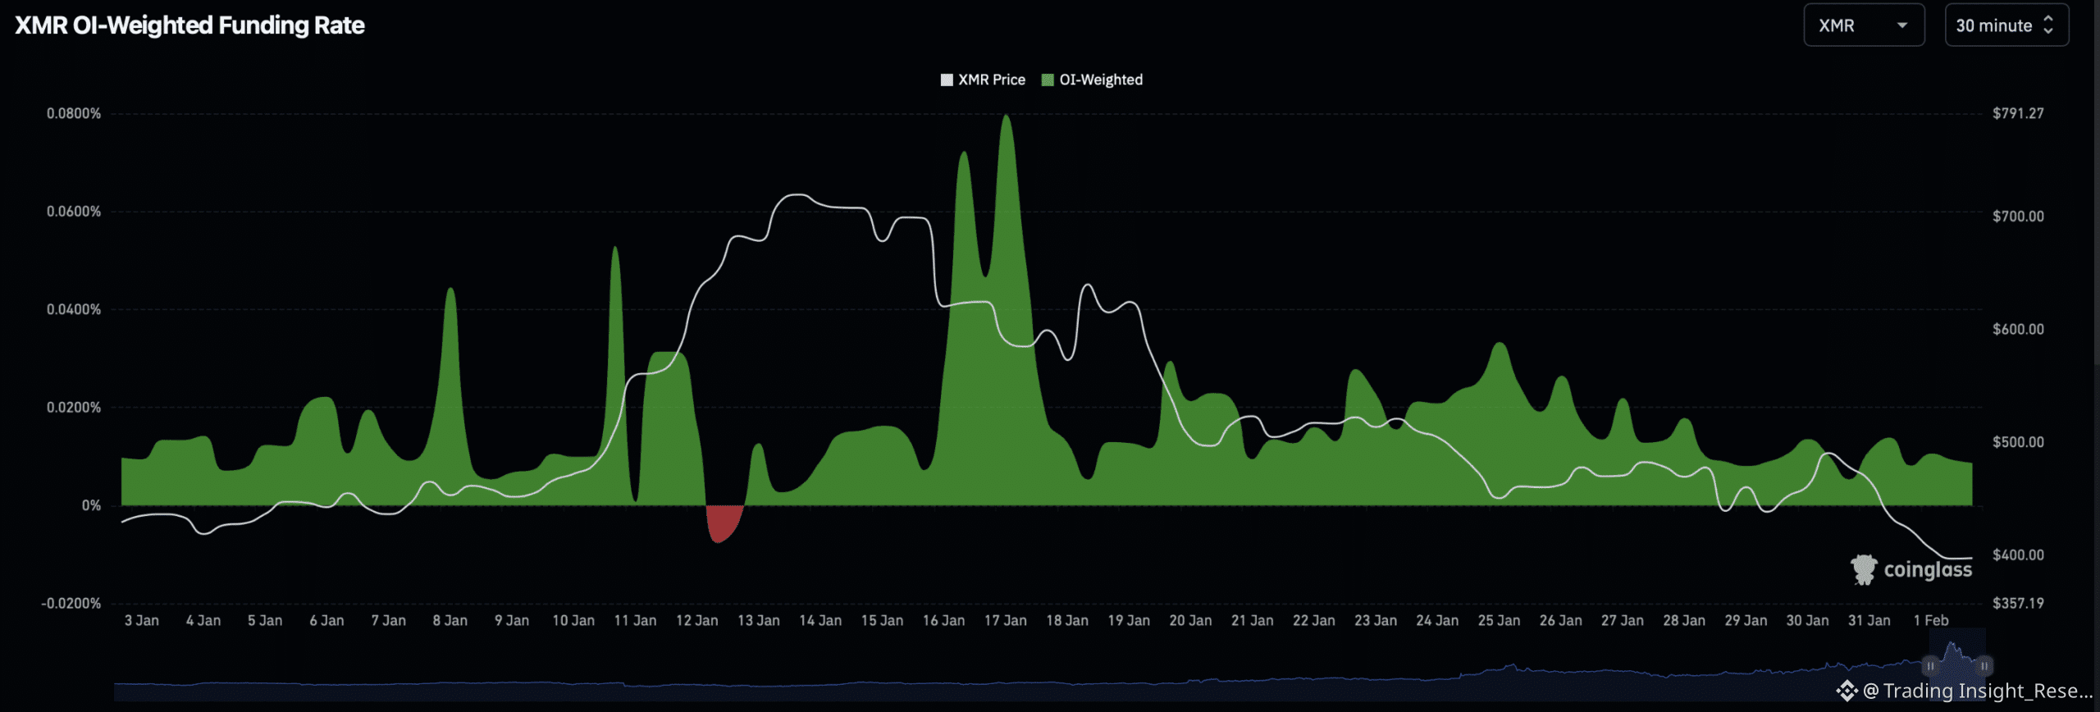Click the 31 Jan date label
Image resolution: width=2100 pixels, height=712 pixels.
(x=1869, y=621)
